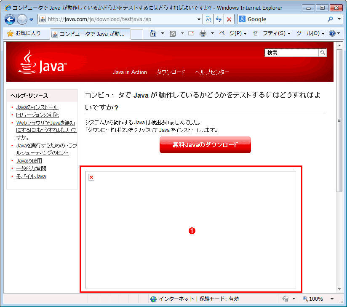
Task: Expand the address bar history dropdown
Action: pos(199,19)
